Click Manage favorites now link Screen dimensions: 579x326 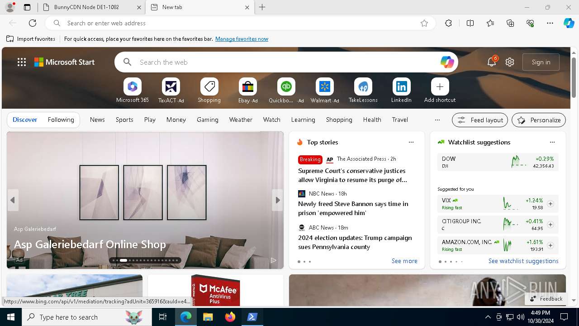(242, 39)
